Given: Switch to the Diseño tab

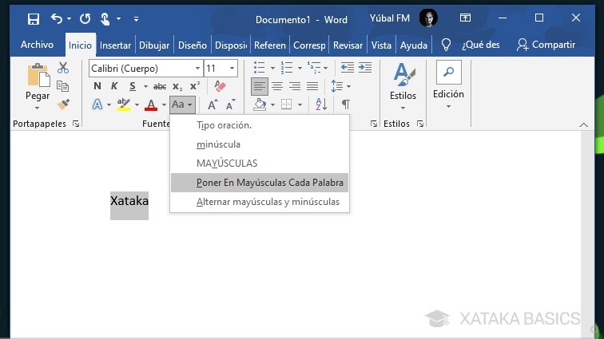Looking at the screenshot, I should (193, 45).
